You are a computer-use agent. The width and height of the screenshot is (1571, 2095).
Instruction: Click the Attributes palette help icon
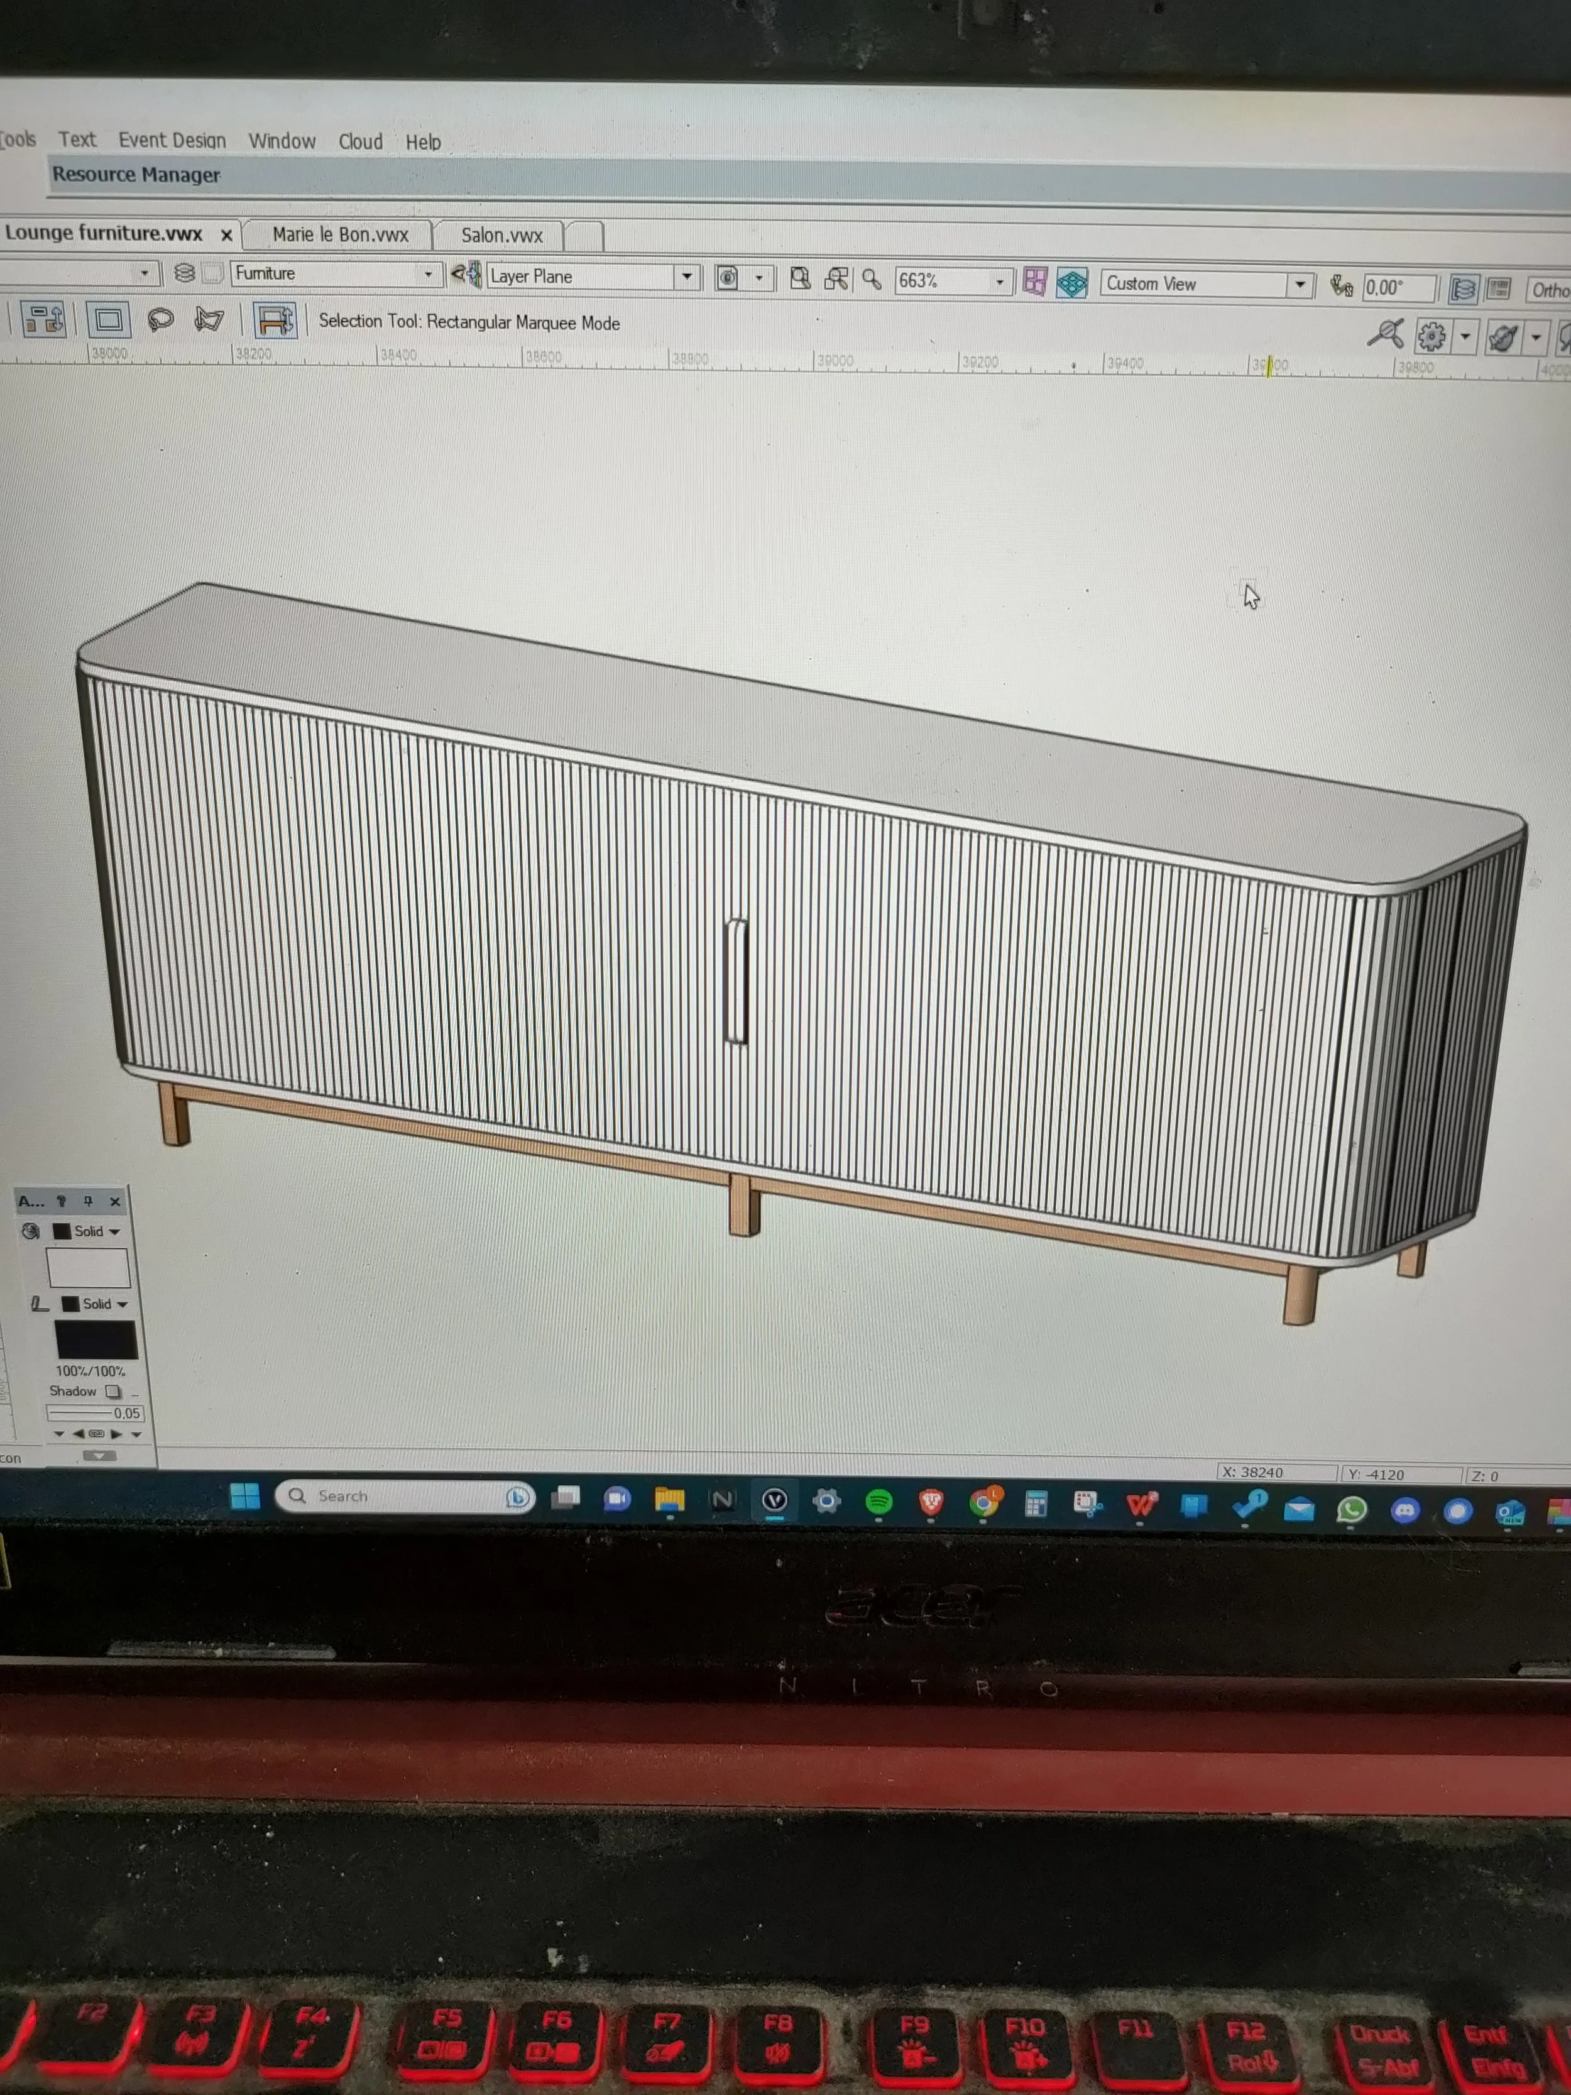click(x=62, y=1201)
